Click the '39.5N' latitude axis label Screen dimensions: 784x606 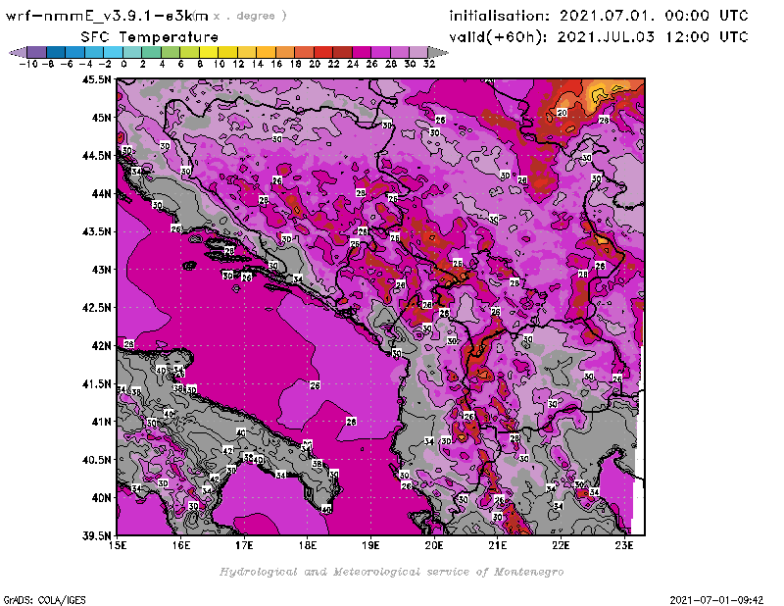coord(96,535)
